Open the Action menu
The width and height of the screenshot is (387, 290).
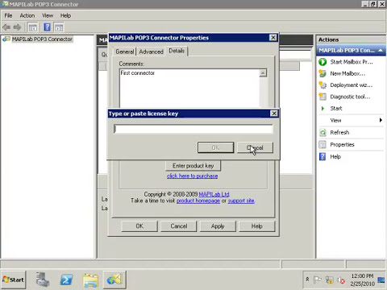27,15
